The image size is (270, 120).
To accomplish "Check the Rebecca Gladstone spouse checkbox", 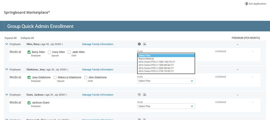I will click(55, 77).
